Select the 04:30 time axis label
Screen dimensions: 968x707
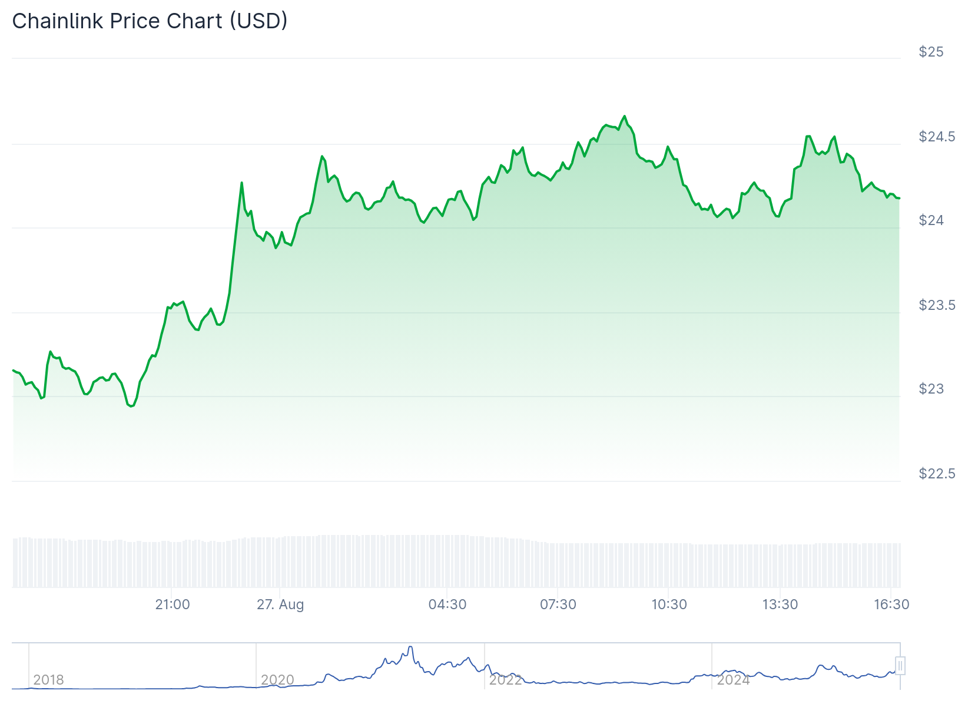pyautogui.click(x=447, y=604)
